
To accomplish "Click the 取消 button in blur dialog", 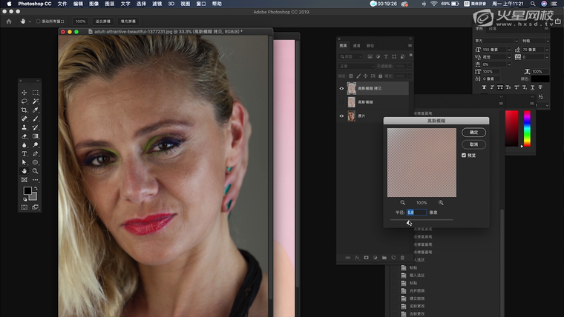I will coord(473,144).
